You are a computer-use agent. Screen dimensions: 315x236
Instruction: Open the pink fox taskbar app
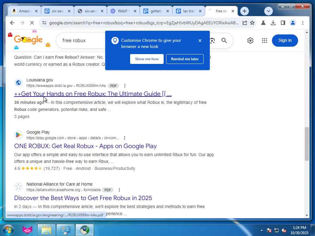(x=27, y=230)
